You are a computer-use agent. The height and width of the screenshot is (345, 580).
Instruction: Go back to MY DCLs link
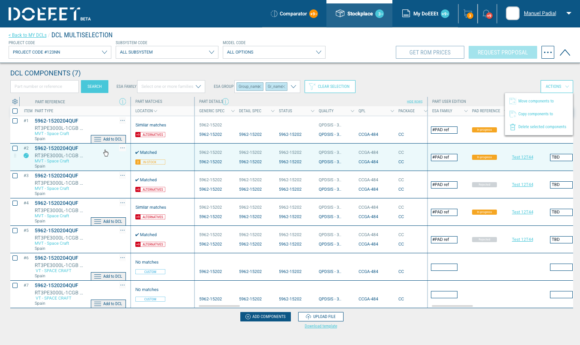click(28, 35)
